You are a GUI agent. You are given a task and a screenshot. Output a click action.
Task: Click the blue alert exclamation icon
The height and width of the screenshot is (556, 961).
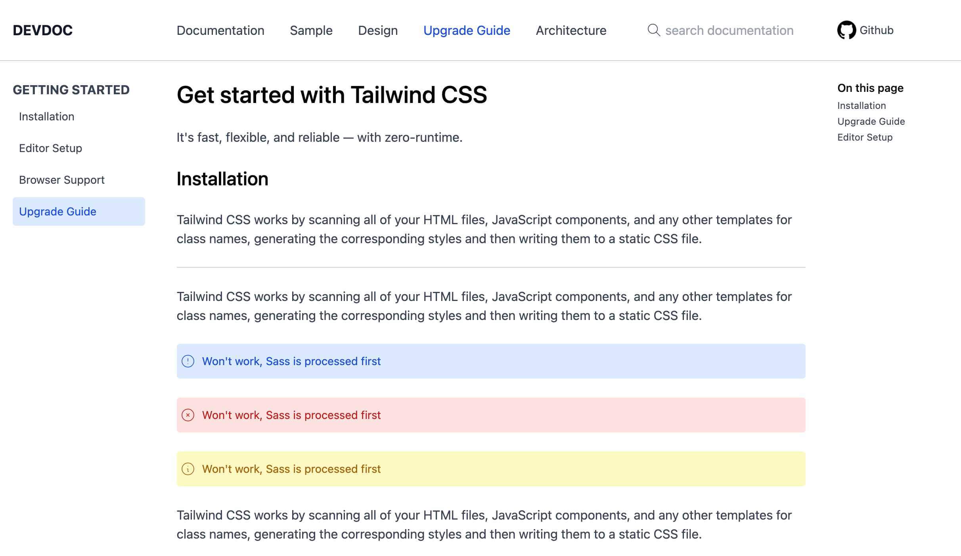(x=188, y=361)
